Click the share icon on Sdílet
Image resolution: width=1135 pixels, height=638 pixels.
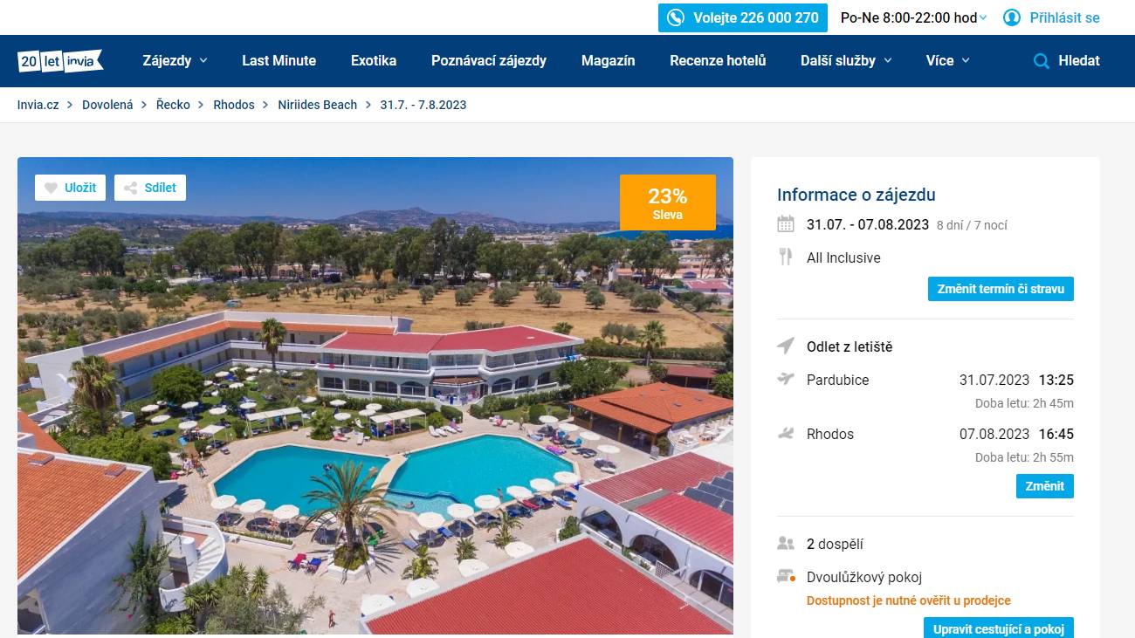click(x=130, y=188)
